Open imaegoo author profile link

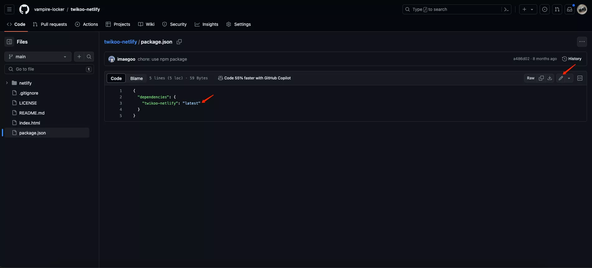tap(126, 59)
